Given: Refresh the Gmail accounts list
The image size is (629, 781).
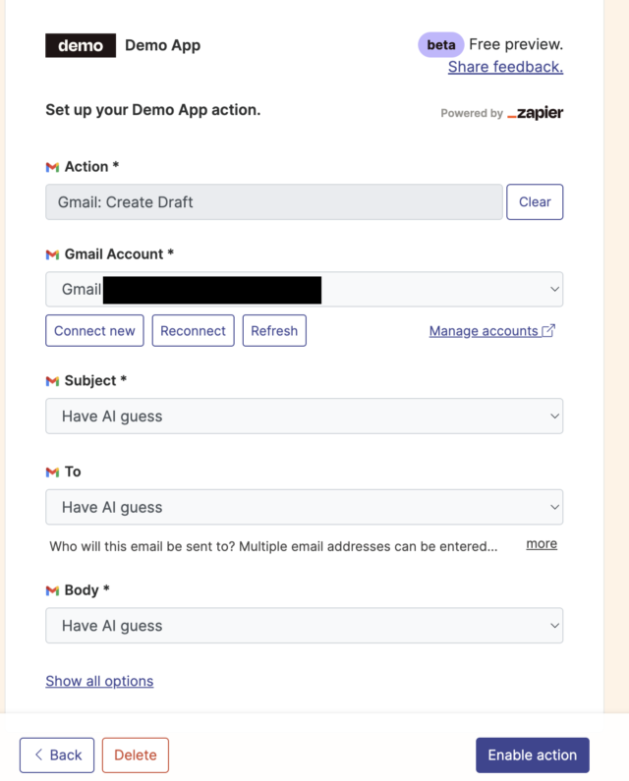Looking at the screenshot, I should 274,331.
